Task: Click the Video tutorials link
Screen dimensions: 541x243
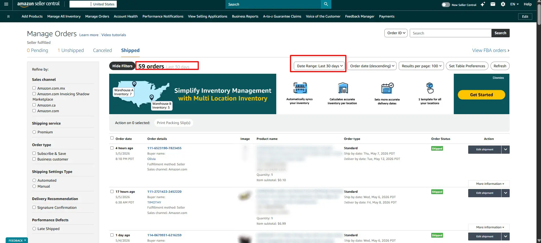Action: 114,35
